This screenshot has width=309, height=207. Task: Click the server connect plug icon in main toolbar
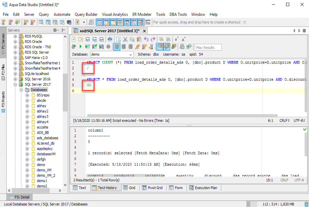(26, 22)
